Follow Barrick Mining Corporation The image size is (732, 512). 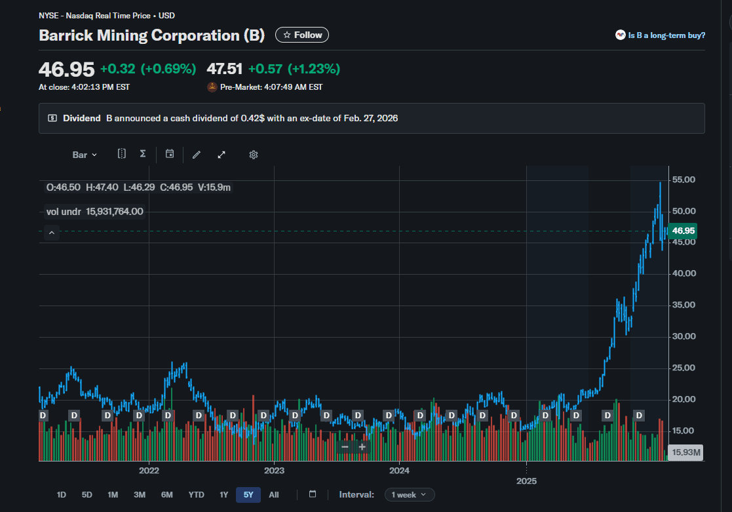302,35
